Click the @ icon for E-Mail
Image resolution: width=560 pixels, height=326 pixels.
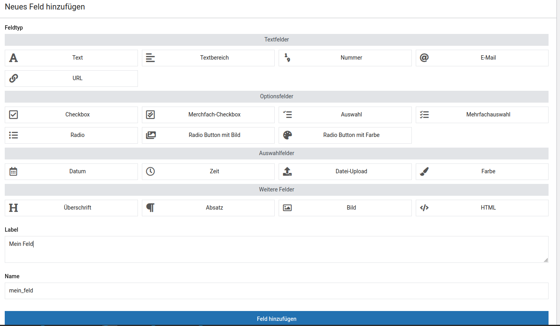424,58
